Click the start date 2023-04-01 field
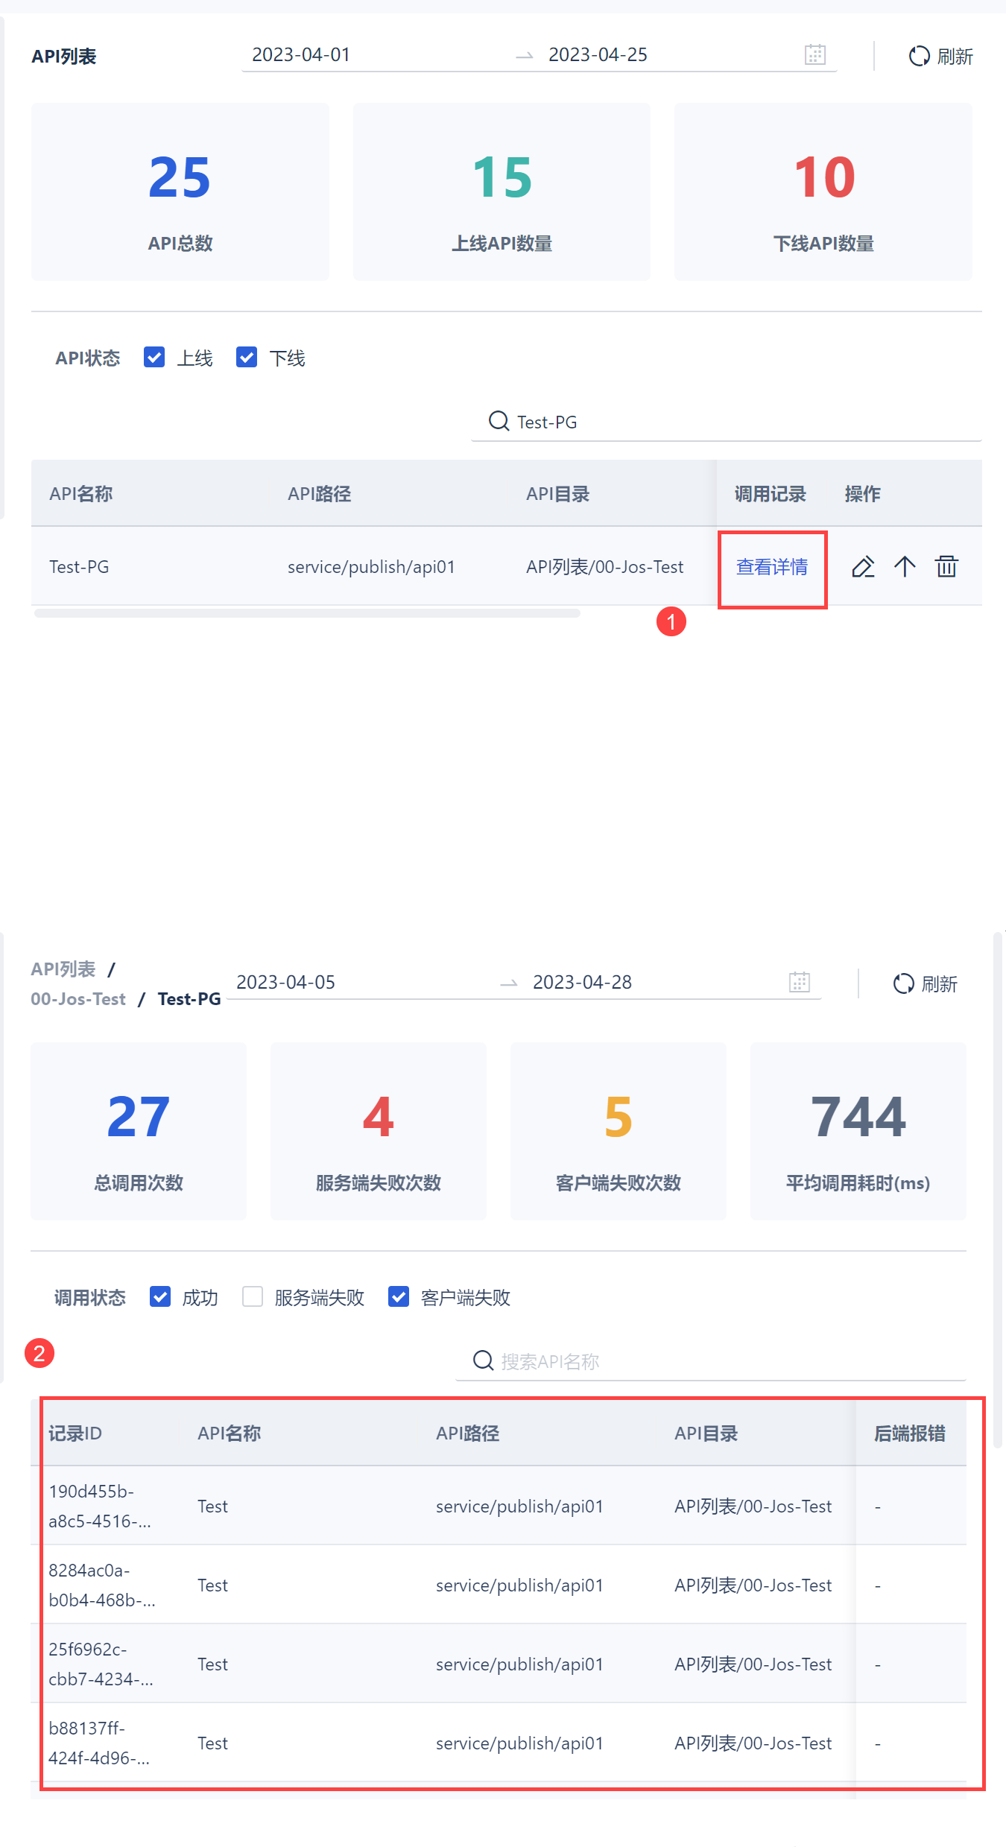The image size is (1006, 1847). pyautogui.click(x=301, y=54)
